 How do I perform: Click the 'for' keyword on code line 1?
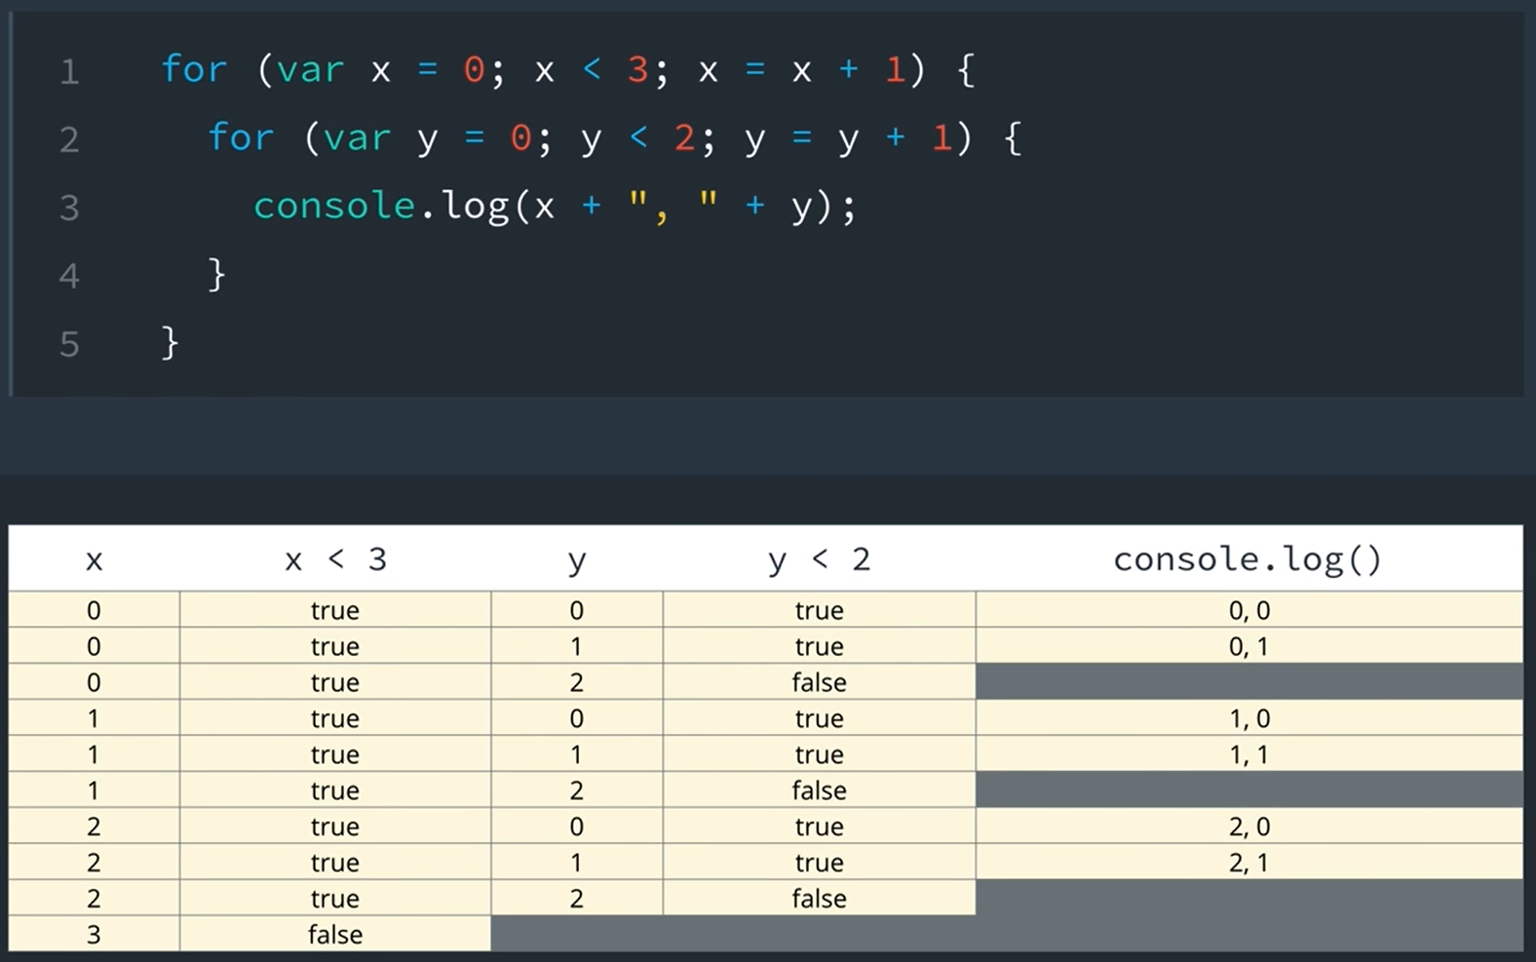[x=194, y=69]
